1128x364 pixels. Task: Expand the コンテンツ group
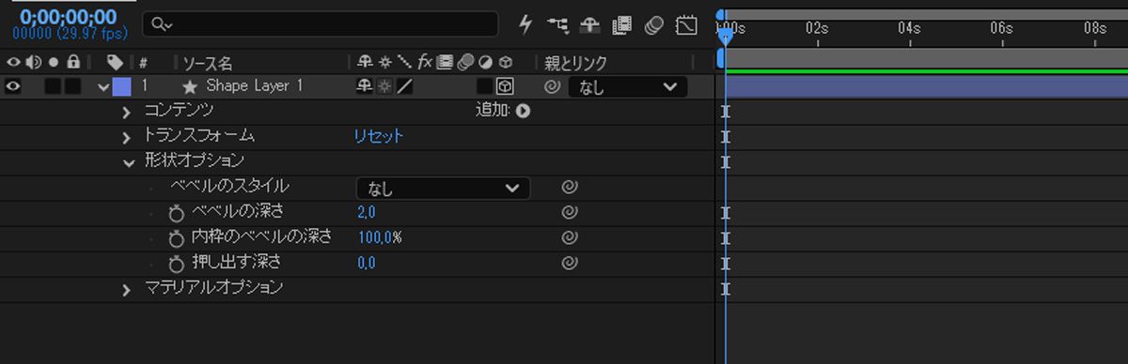(127, 112)
